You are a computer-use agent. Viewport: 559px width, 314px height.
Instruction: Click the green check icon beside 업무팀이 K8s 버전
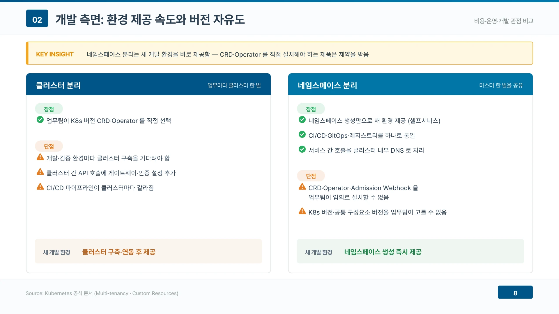(x=40, y=120)
